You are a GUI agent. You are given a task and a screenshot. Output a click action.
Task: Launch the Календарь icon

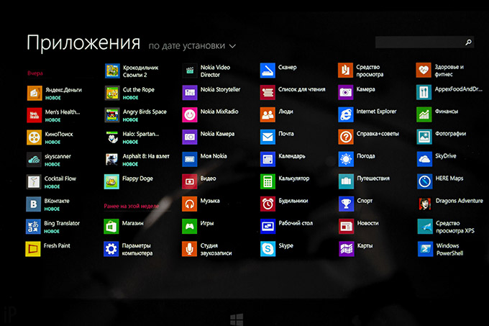click(x=268, y=160)
